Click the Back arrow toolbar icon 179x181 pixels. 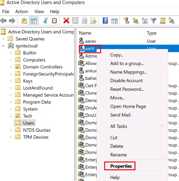(x=3, y=21)
